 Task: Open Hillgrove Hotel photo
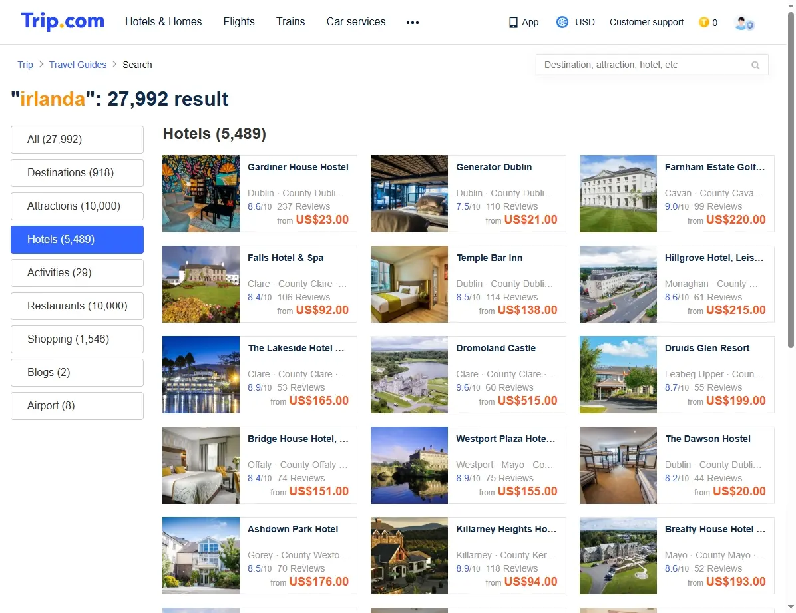pyautogui.click(x=618, y=284)
